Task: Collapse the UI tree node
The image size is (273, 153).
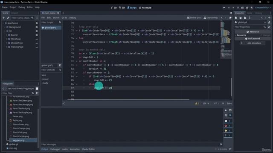Action: point(5,31)
